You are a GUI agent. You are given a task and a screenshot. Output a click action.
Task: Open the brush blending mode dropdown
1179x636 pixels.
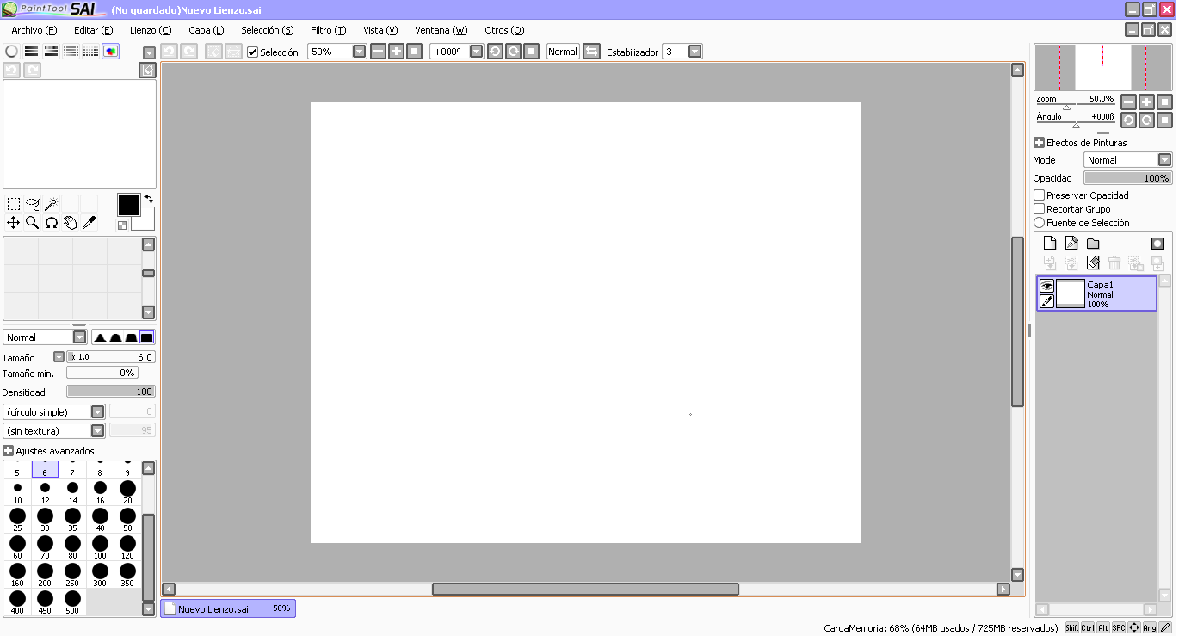click(x=79, y=337)
